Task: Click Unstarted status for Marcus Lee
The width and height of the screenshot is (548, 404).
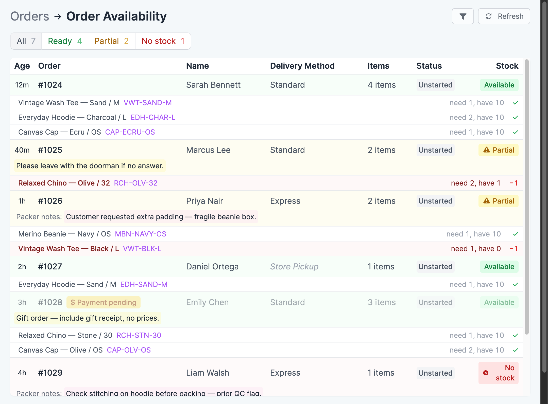Action: pyautogui.click(x=435, y=150)
